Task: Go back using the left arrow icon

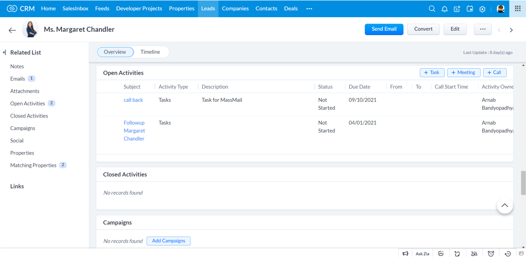Action: 12,30
